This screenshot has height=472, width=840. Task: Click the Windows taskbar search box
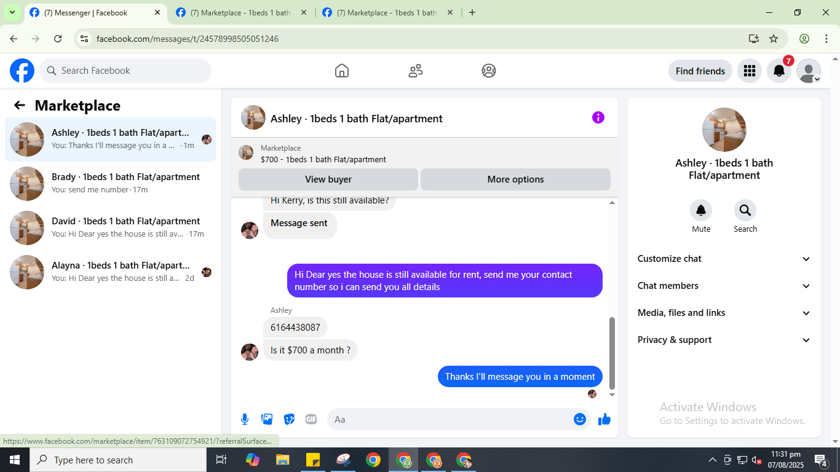(x=118, y=460)
